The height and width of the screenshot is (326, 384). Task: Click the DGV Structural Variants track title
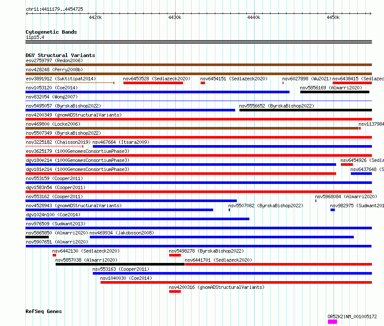[x=60, y=55]
